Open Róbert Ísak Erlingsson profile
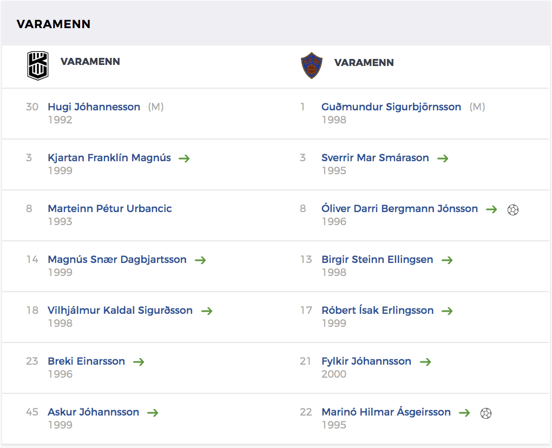 pyautogui.click(x=377, y=310)
